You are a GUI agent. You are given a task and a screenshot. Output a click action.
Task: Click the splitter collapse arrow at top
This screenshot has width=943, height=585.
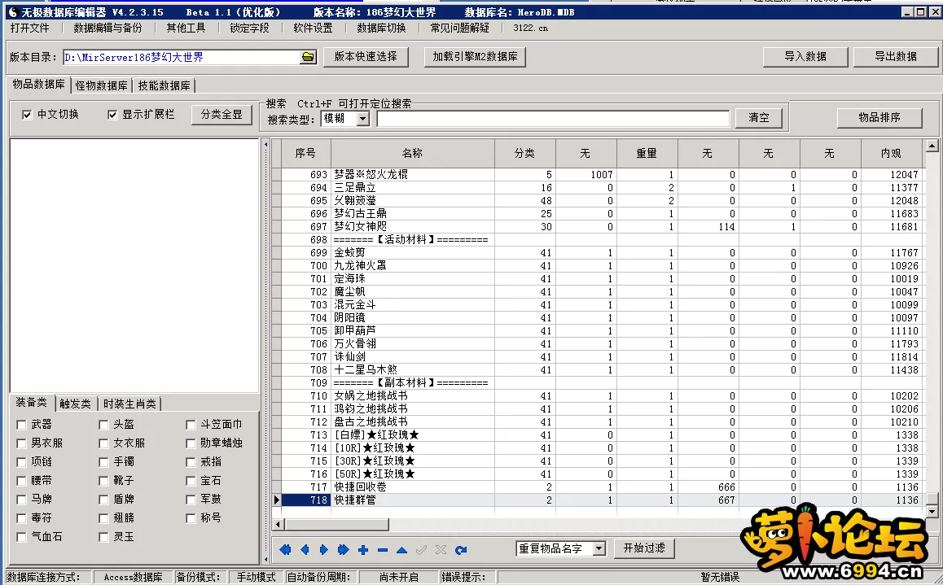(x=265, y=145)
